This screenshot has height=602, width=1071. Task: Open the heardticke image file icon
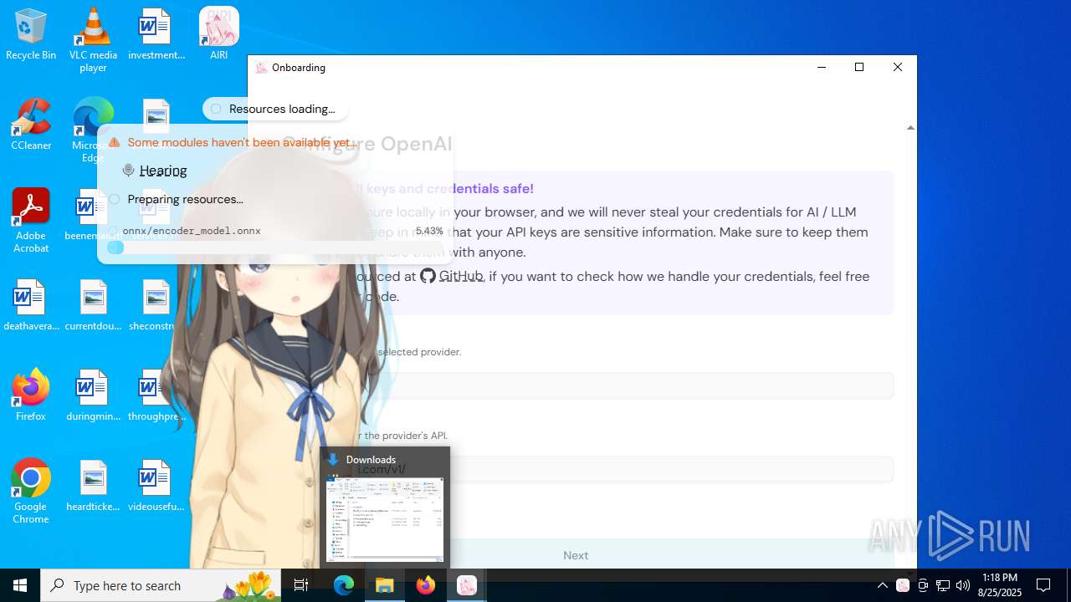pyautogui.click(x=93, y=486)
